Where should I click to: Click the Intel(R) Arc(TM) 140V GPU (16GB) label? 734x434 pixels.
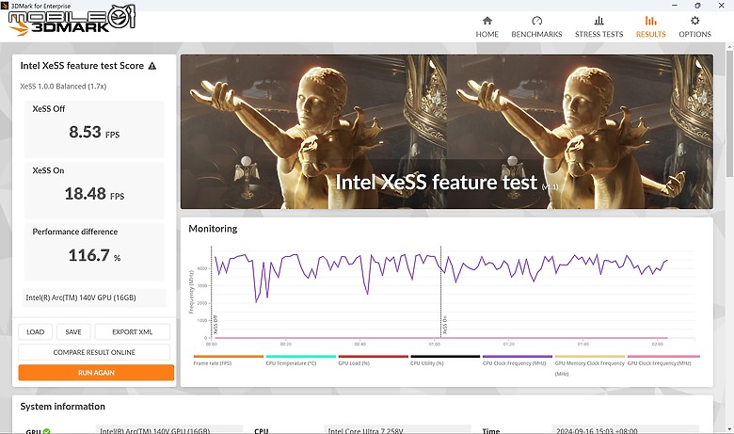coord(81,297)
